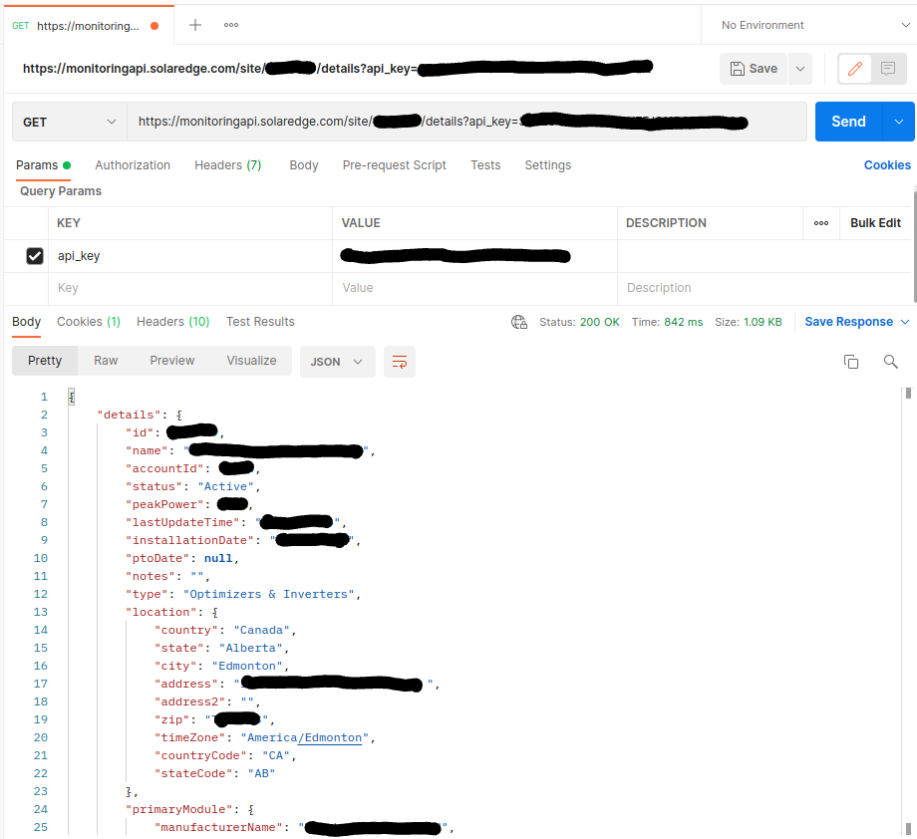Copy the response body using the copy icon
This screenshot has width=917, height=839.
coord(851,362)
